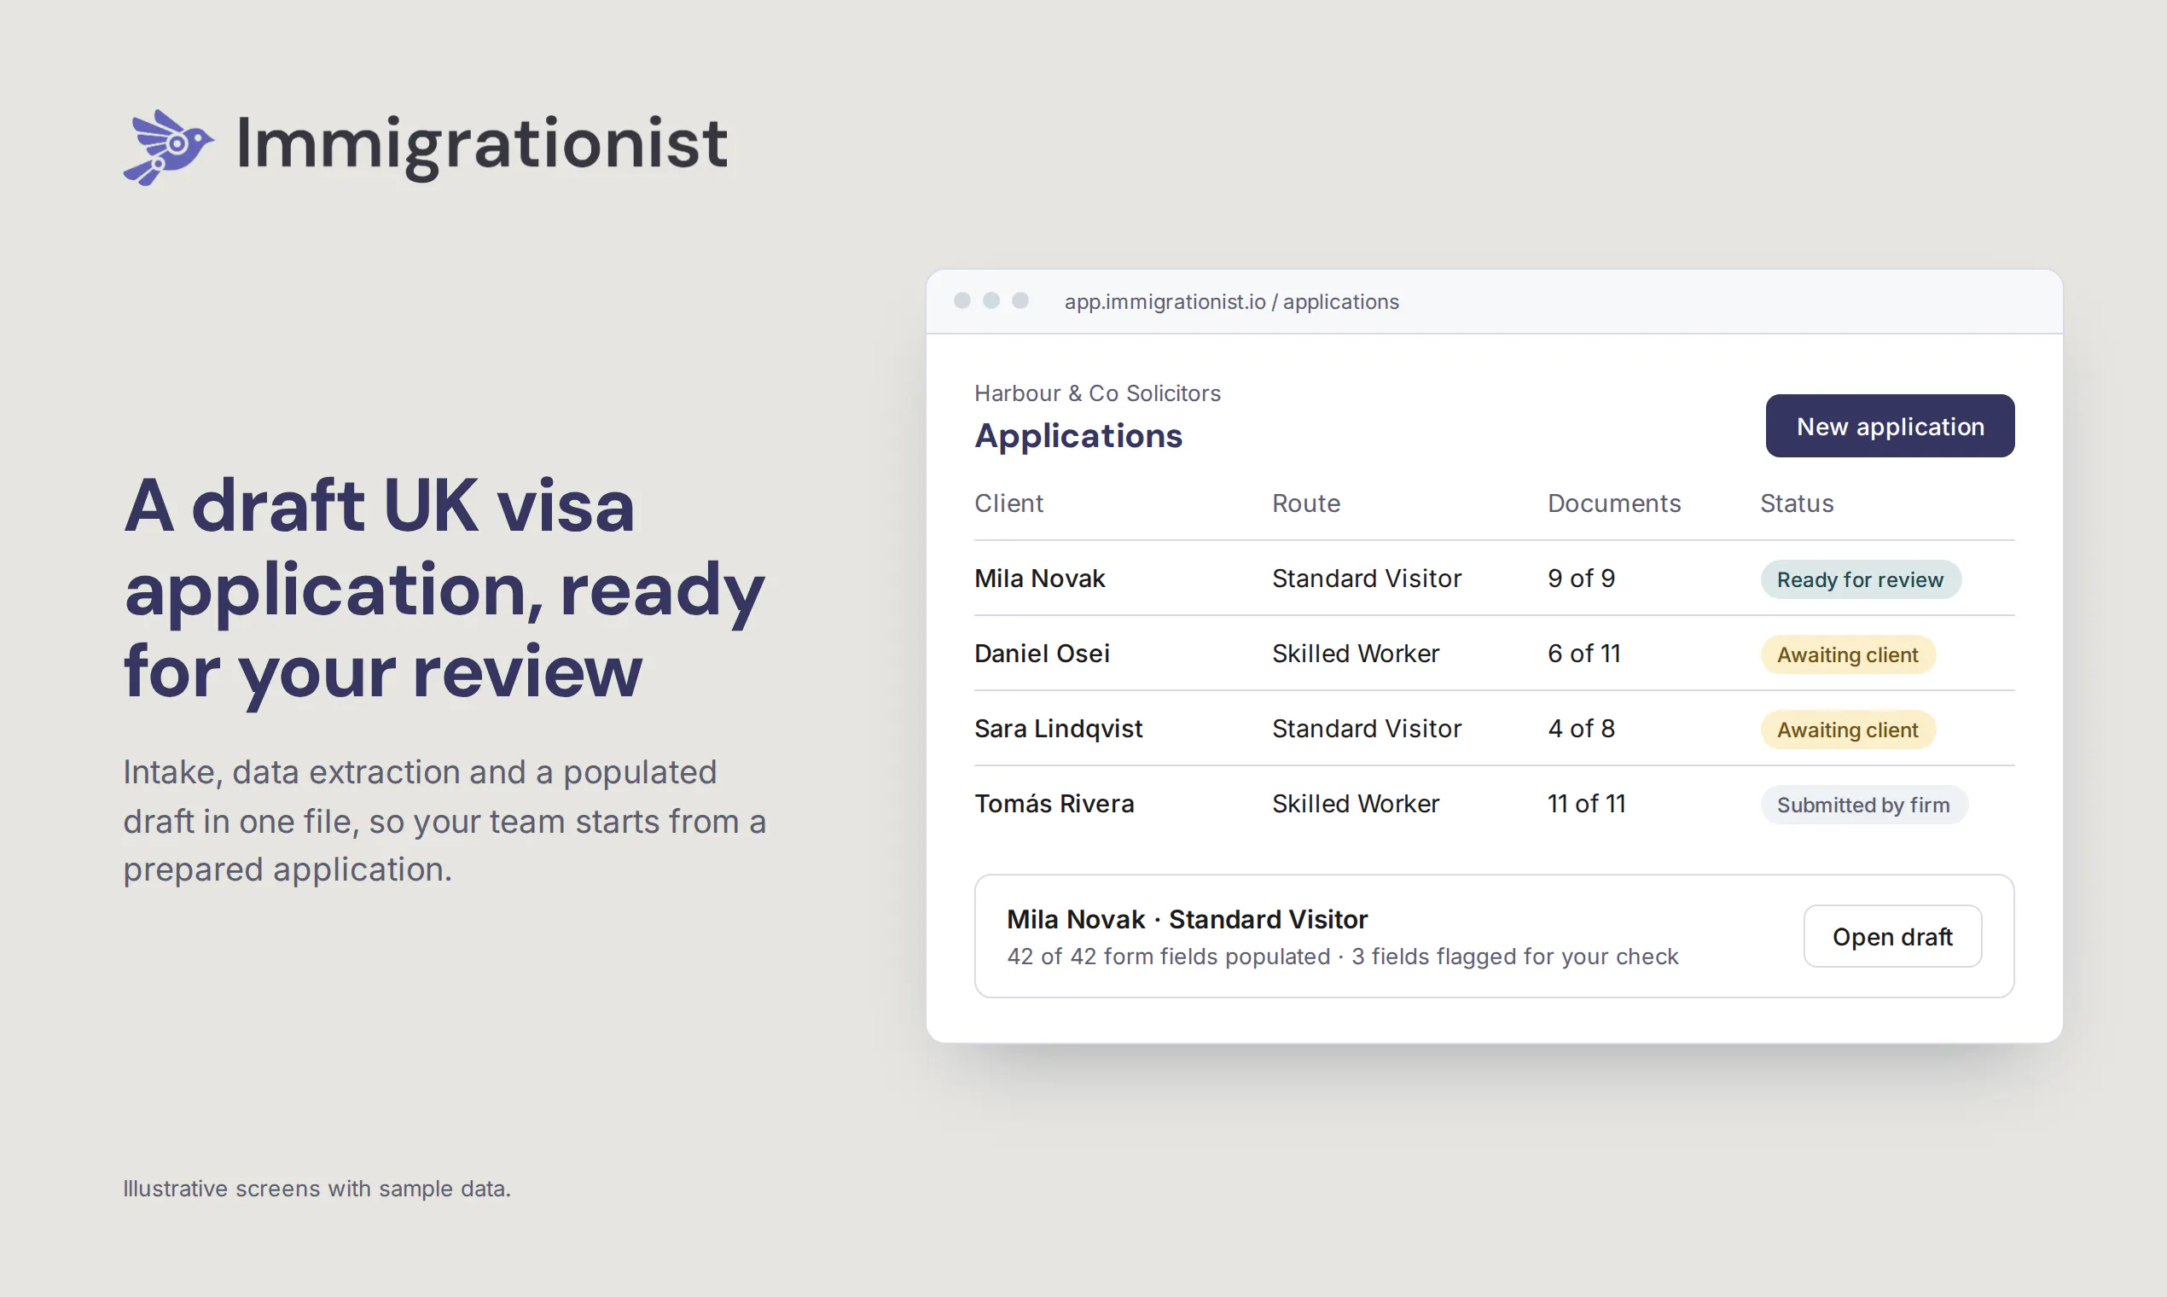Click the Status column header
Screen dimensions: 2167x1297
[x=1796, y=503]
